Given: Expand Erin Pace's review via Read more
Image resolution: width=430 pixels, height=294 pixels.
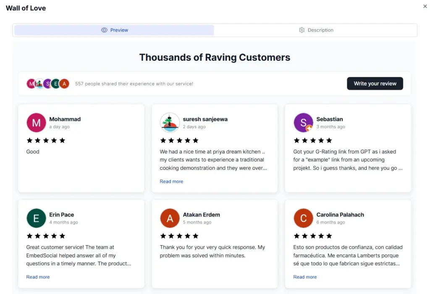Looking at the screenshot, I should [x=38, y=277].
